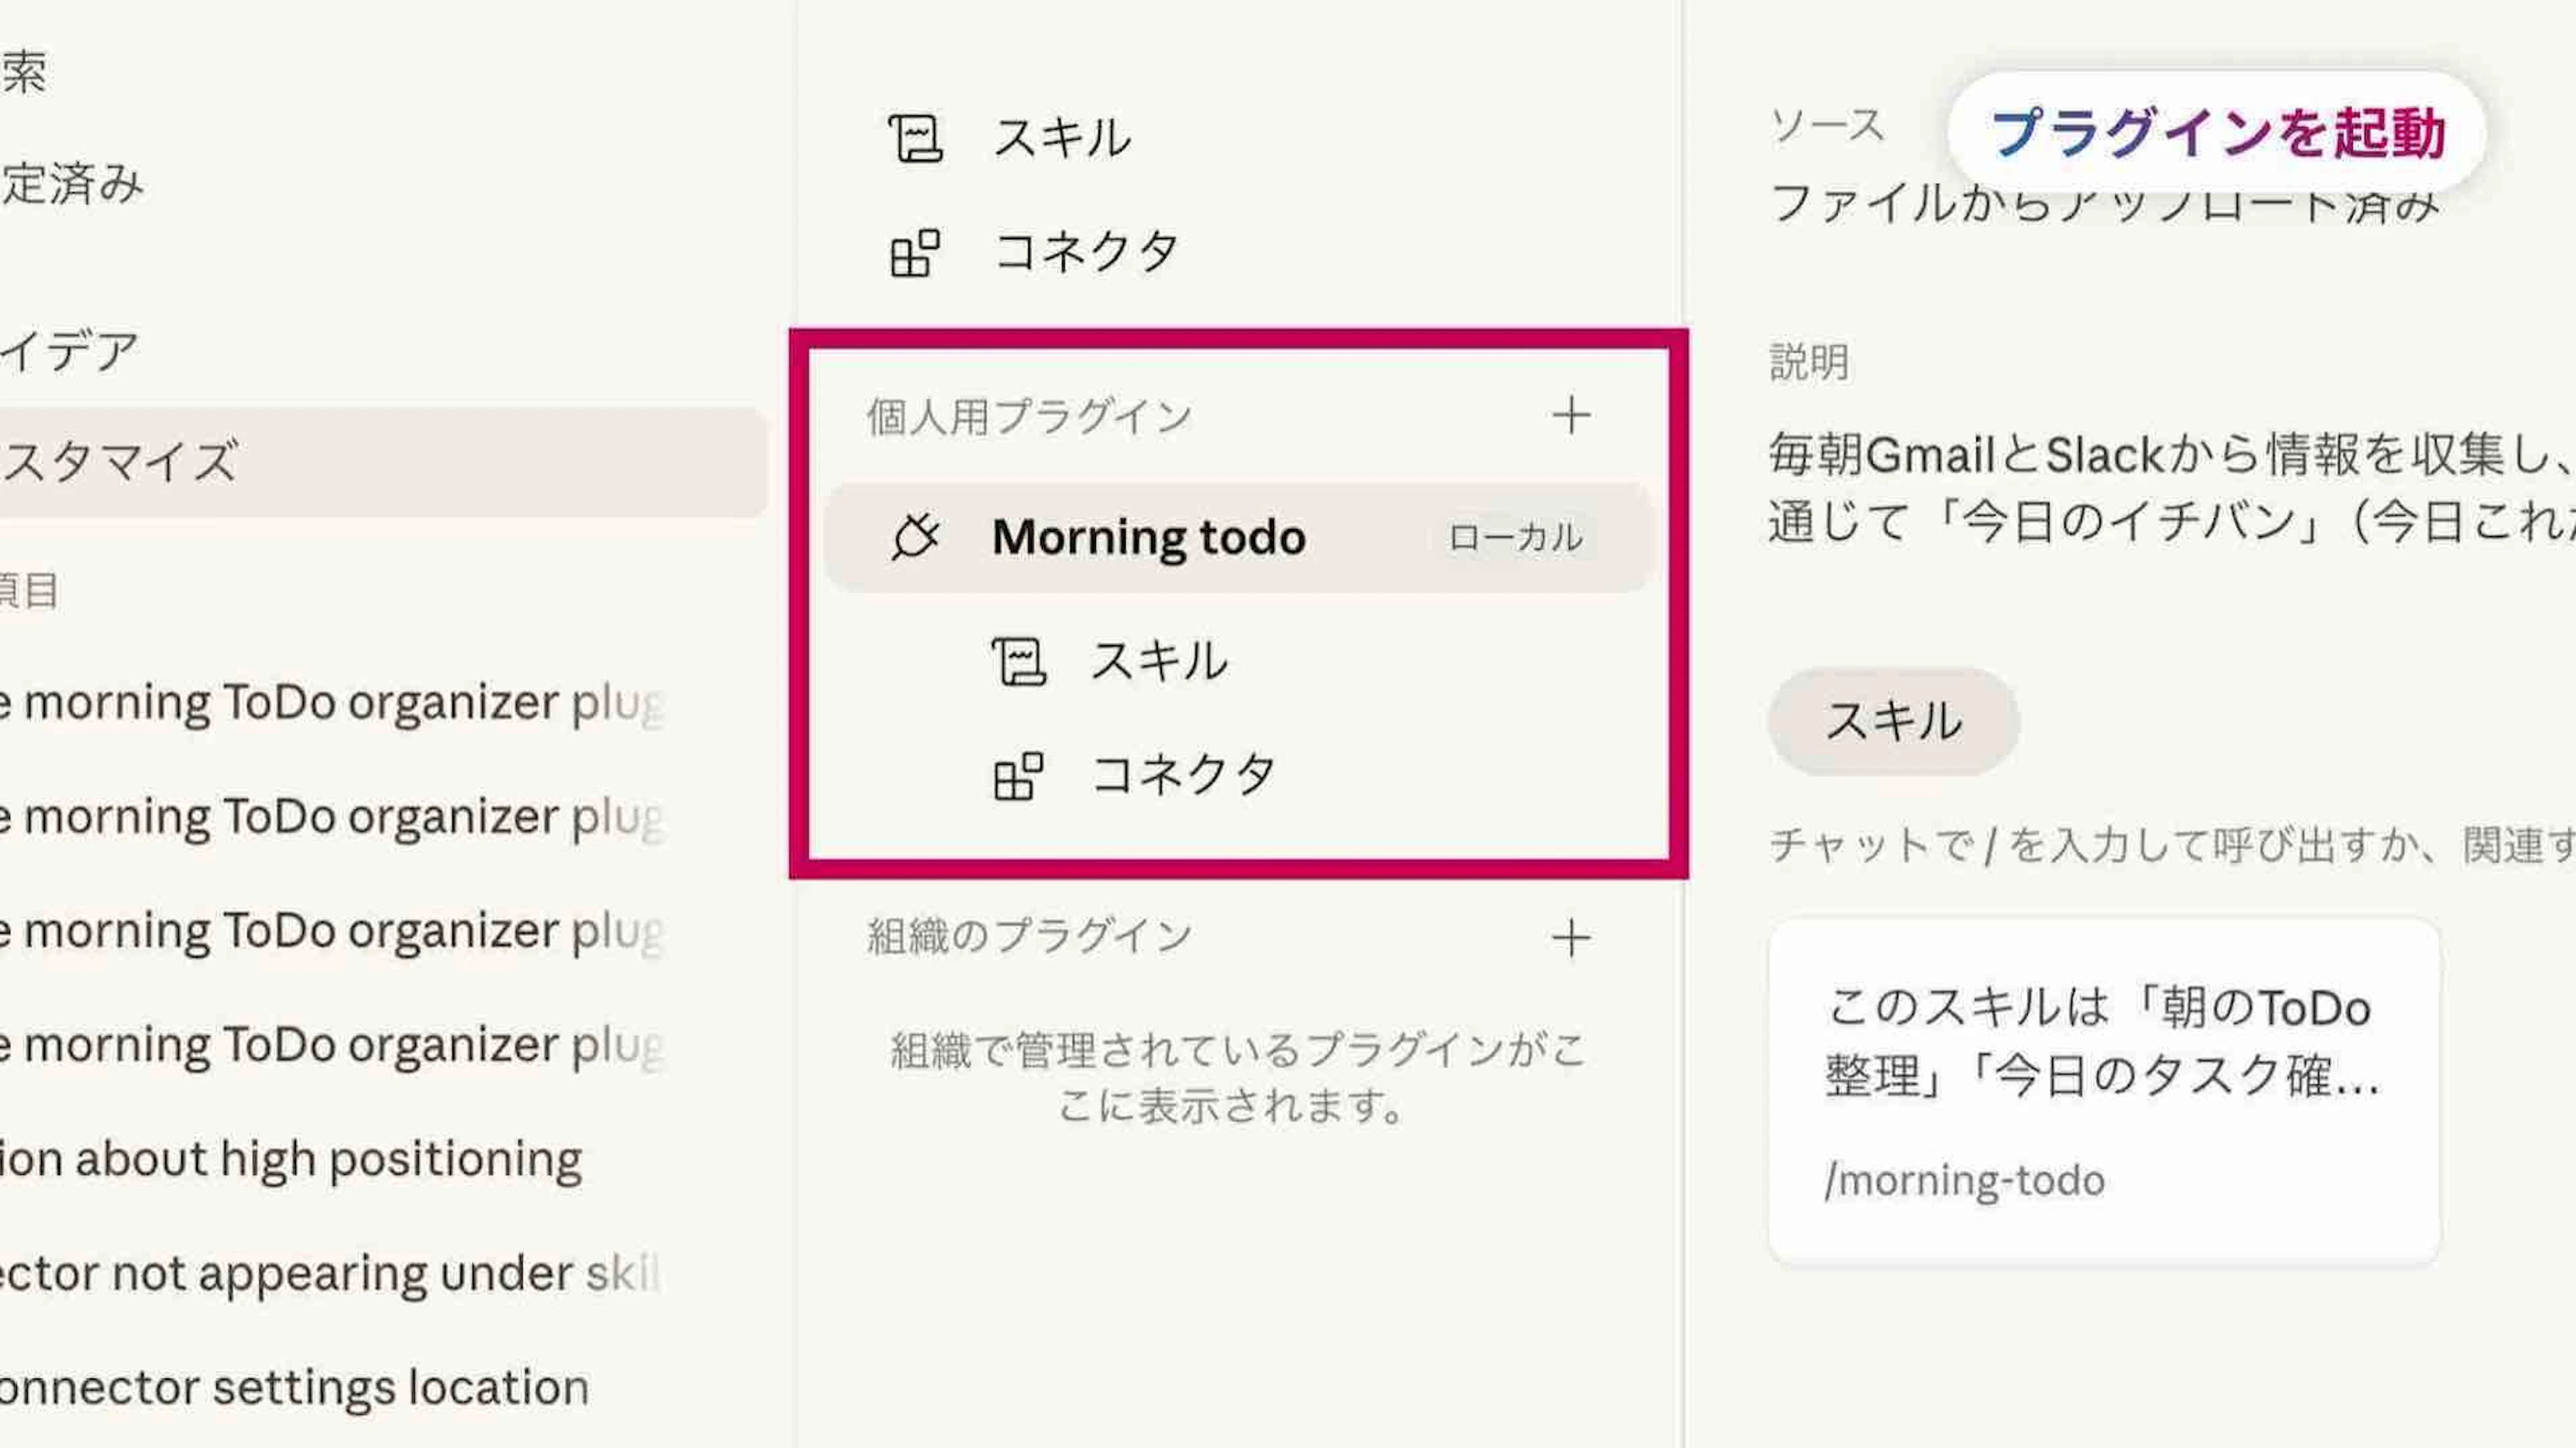Click the プラグインを起動 label
The width and height of the screenshot is (2576, 1448).
(2217, 133)
